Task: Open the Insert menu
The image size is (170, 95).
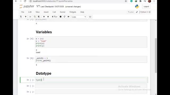Action: 46,12
